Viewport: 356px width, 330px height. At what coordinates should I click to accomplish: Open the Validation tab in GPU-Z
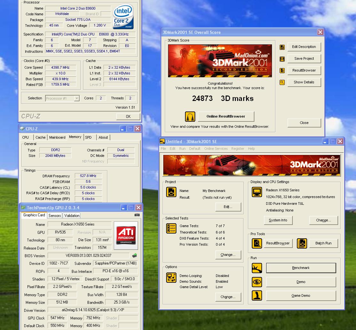(x=72, y=216)
